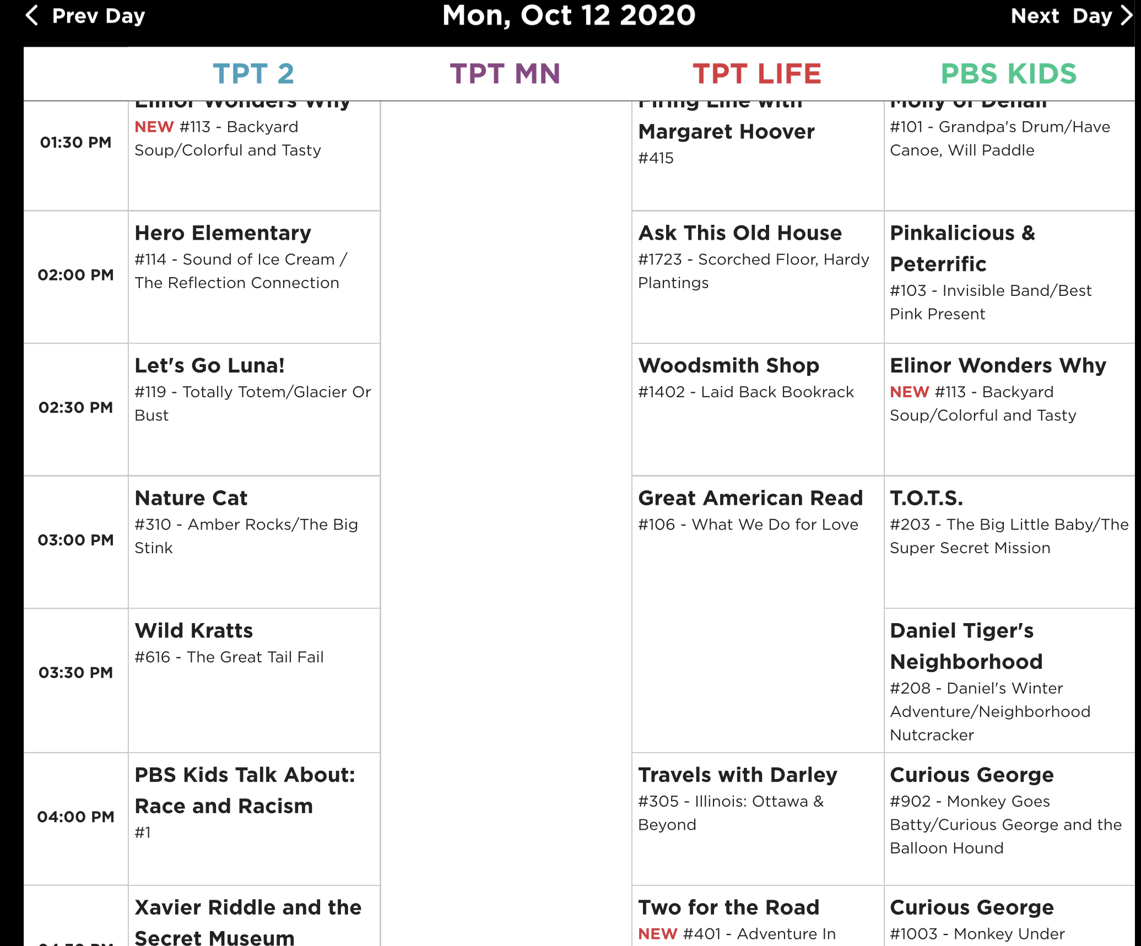
Task: Open Daniel Tiger's Neighborhood listing
Action: coord(966,646)
